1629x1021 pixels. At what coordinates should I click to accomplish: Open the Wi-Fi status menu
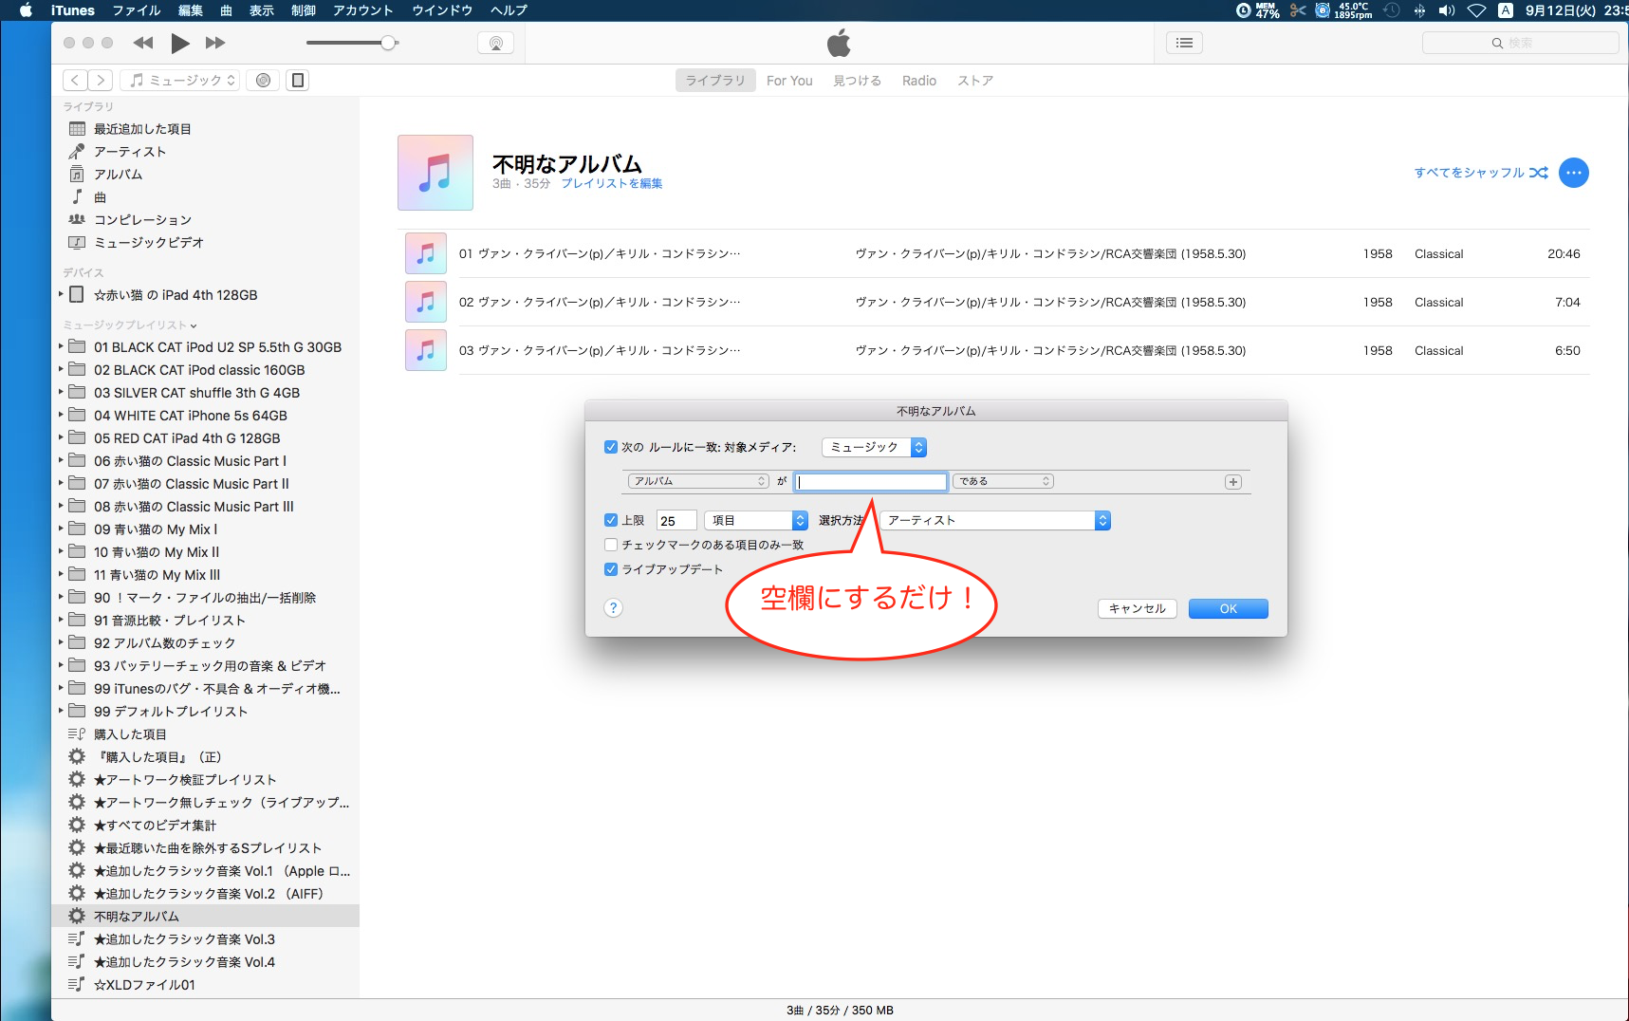(x=1476, y=10)
